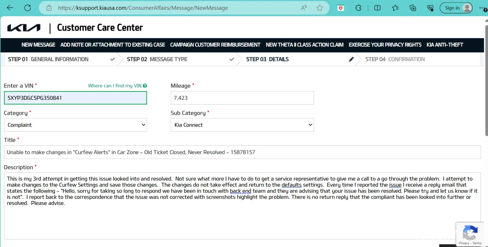Open the Collections icon

click(x=413, y=8)
